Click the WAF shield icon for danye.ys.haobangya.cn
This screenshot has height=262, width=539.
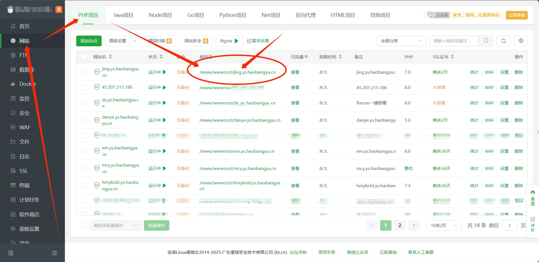[97, 120]
